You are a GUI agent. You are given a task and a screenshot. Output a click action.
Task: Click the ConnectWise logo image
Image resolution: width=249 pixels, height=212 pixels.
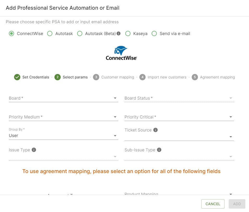(x=121, y=53)
